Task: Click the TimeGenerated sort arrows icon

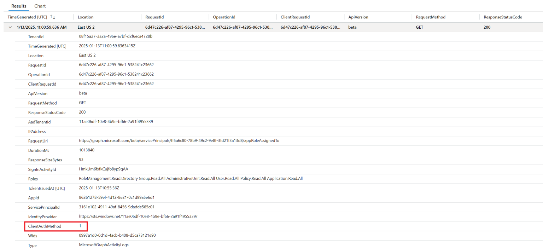Action: 53,17
